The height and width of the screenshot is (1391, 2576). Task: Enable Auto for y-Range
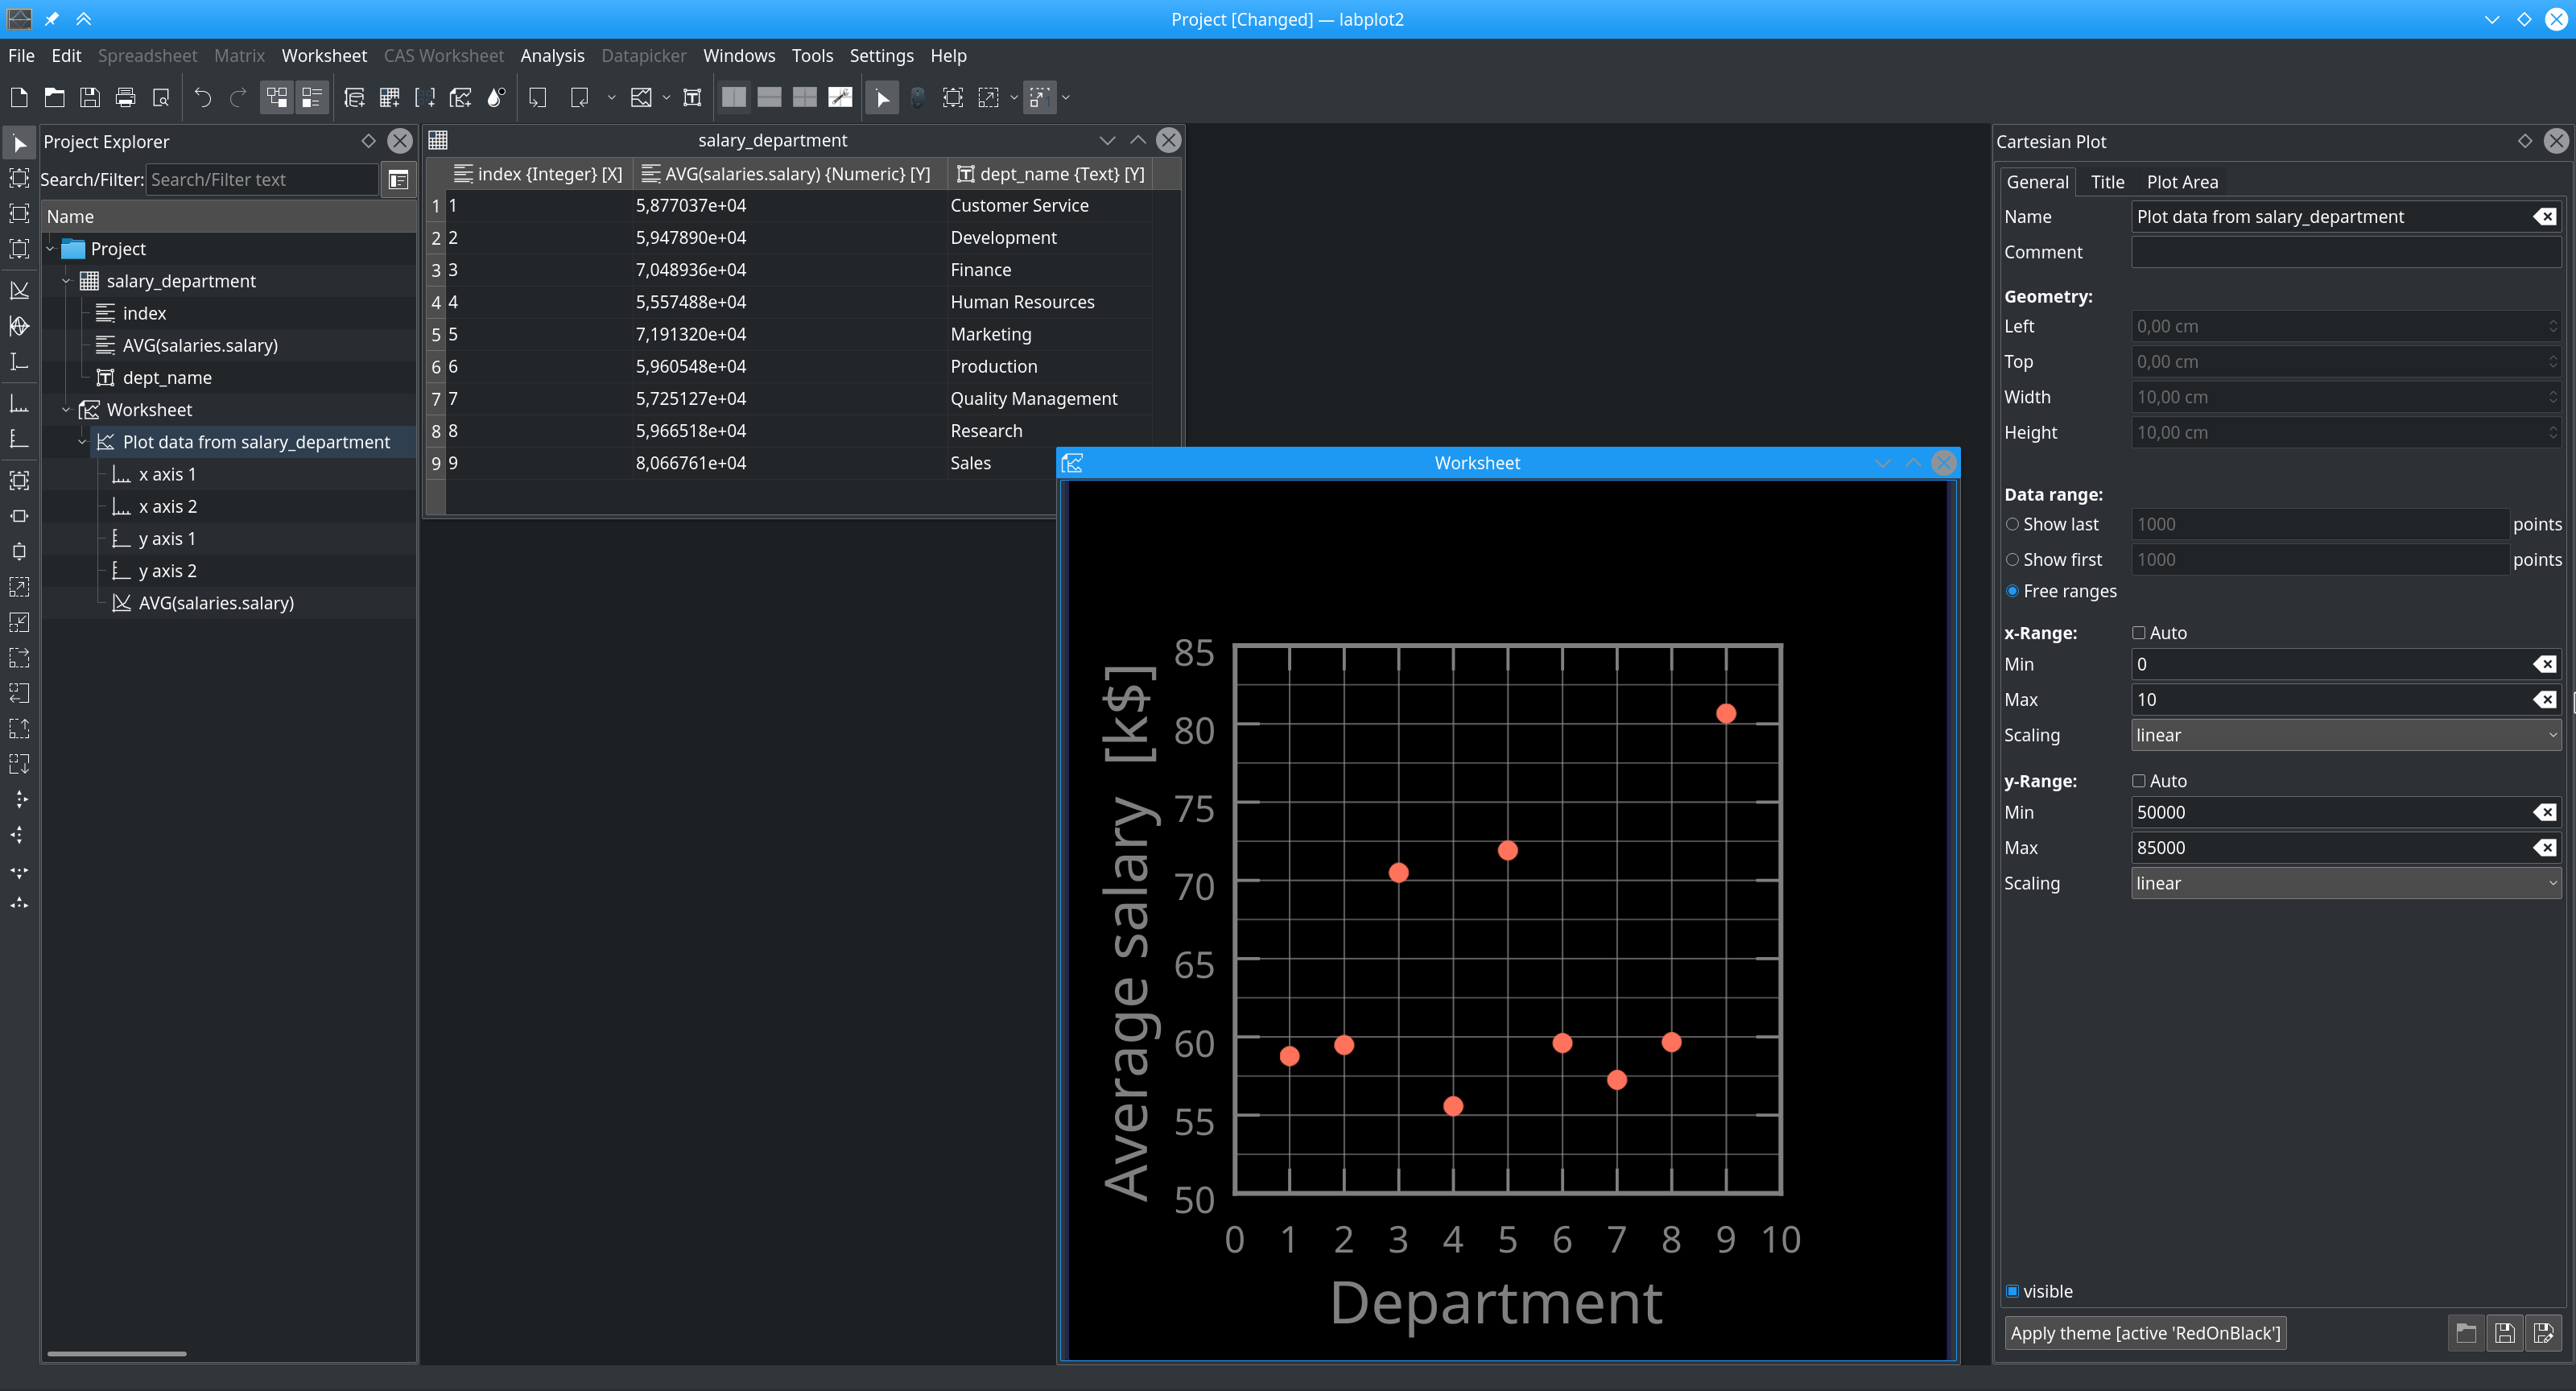point(2139,781)
